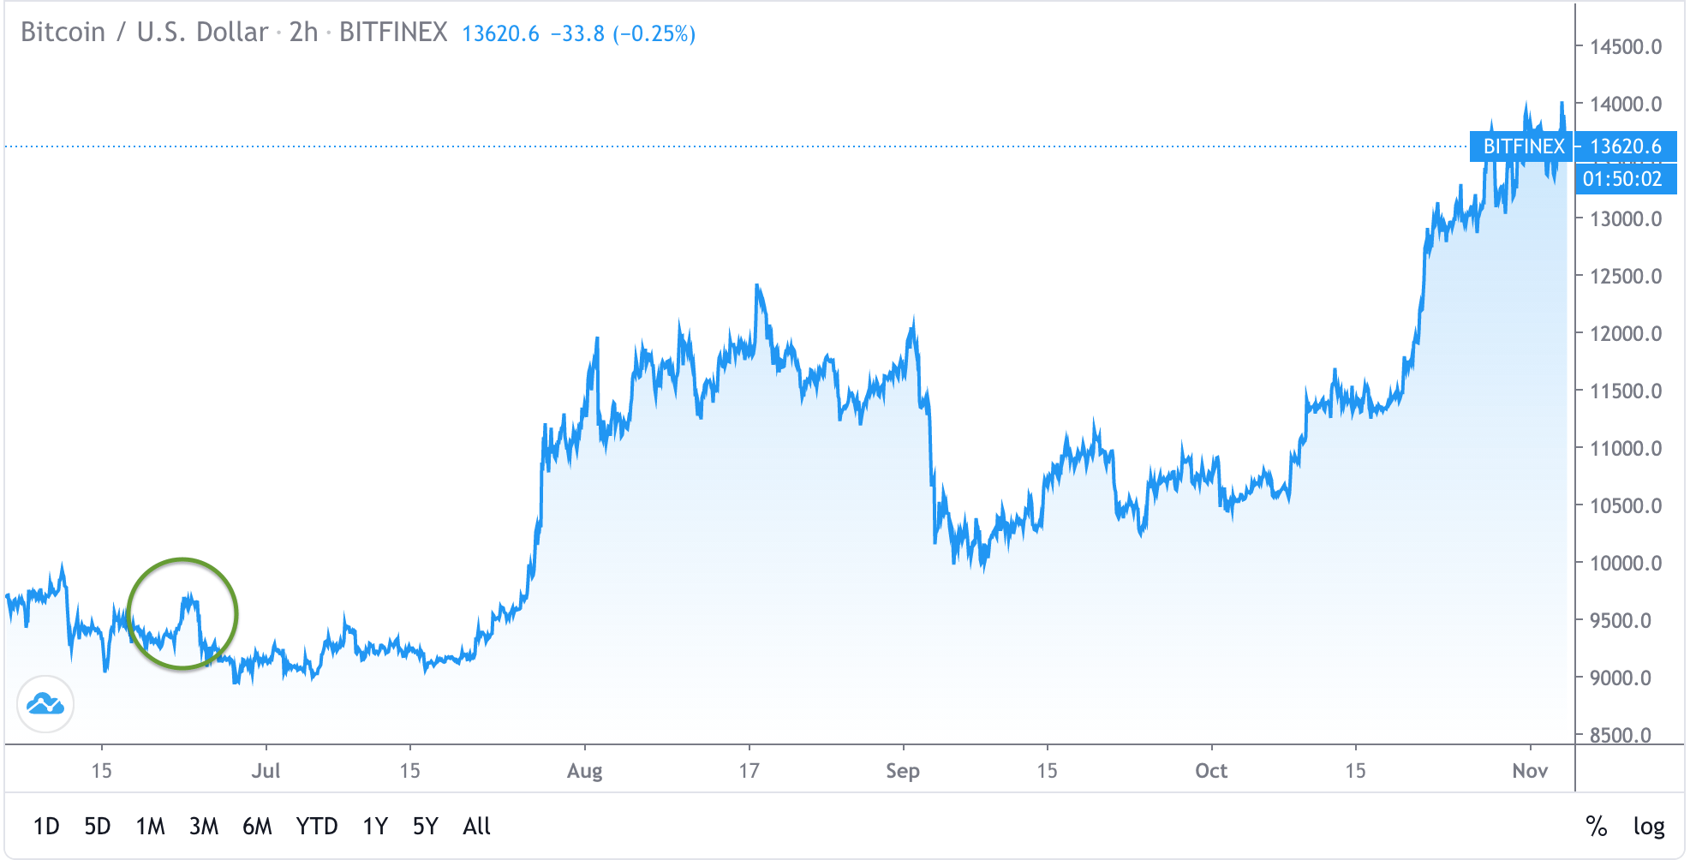Click the 12000.0 price axis label

1626,334
